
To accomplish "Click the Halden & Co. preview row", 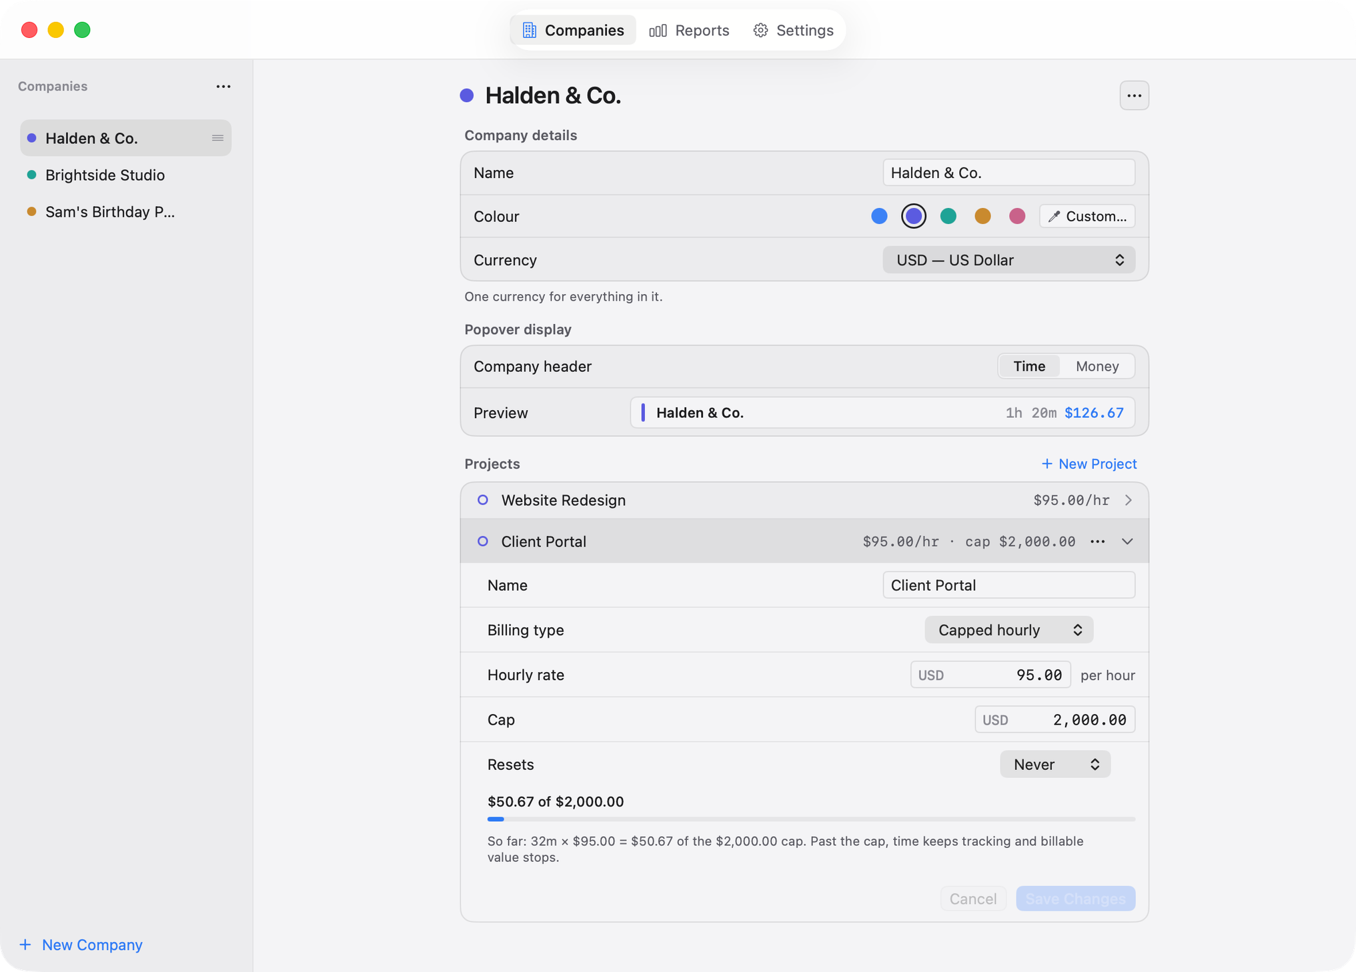I will pyautogui.click(x=882, y=413).
